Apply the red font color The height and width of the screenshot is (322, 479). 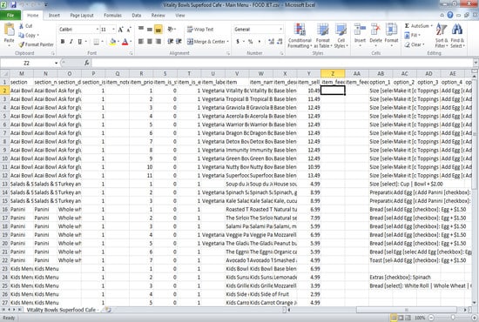(x=125, y=42)
